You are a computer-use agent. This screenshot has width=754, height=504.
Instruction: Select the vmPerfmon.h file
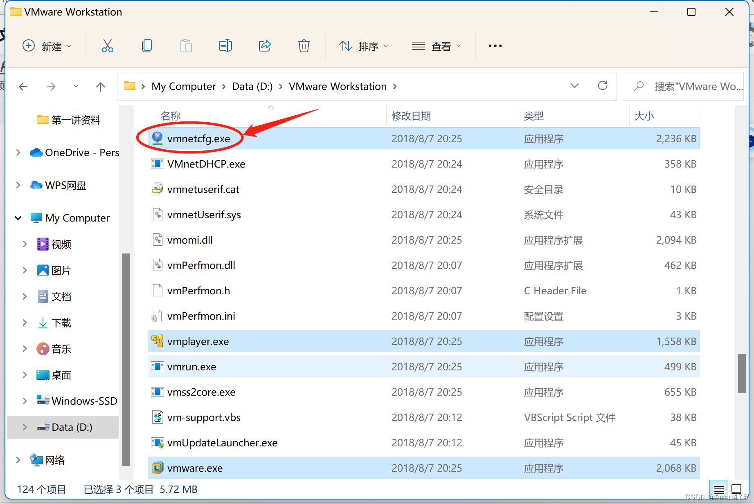click(x=424, y=290)
